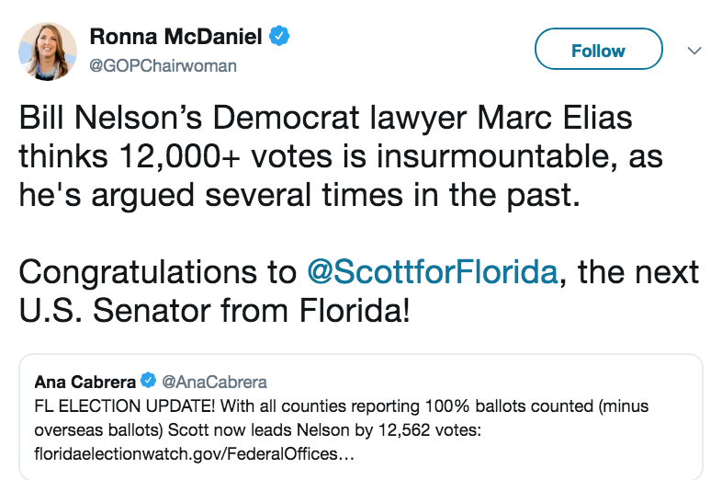Viewport: 722px width, 480px height.
Task: Visit the @AnaCabrera handle
Action: [x=214, y=382]
